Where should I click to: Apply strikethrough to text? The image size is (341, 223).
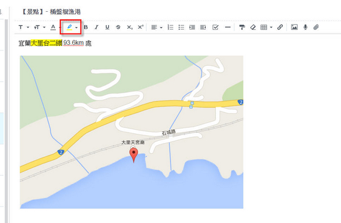(x=118, y=27)
